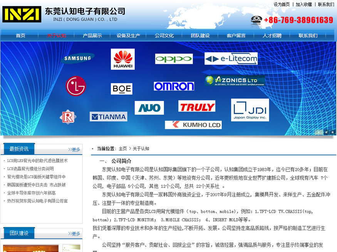Viewport: 337px width, 252px height.
Task: Select banner slide indicator 3
Action: click(x=332, y=132)
